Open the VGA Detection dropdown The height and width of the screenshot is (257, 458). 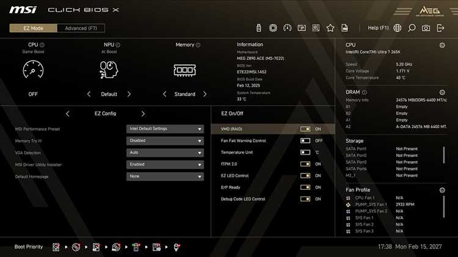click(x=165, y=153)
